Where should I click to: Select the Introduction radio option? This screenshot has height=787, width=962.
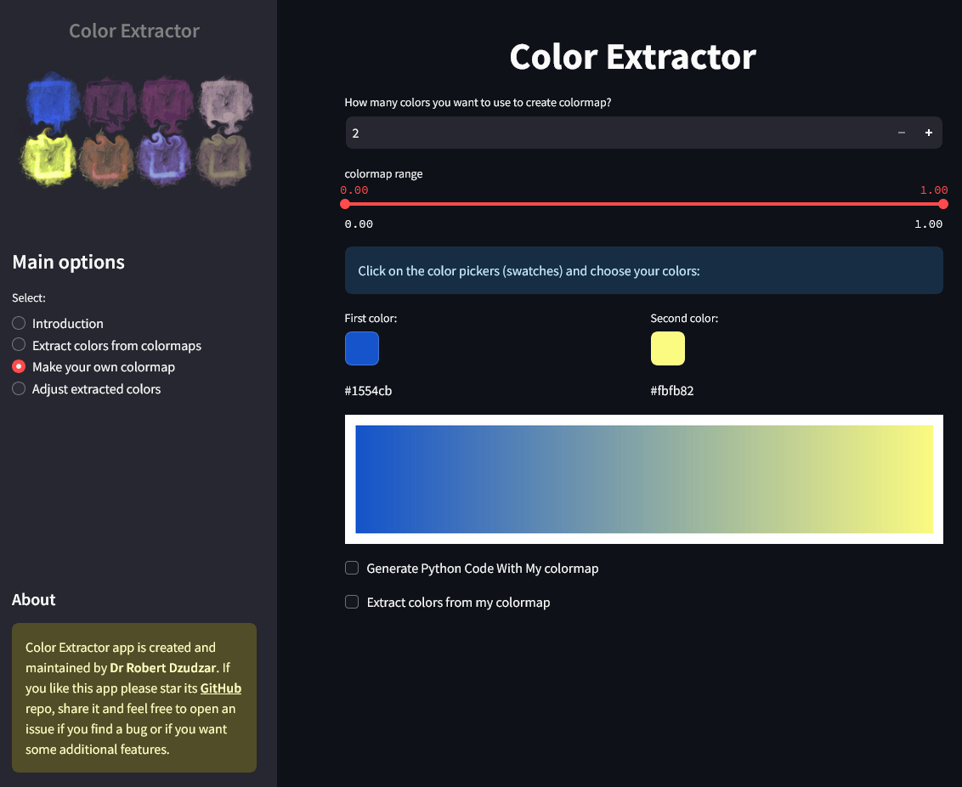pos(20,324)
